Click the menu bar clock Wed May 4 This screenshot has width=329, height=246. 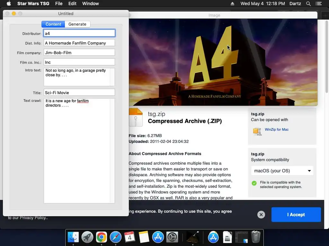coord(262,4)
